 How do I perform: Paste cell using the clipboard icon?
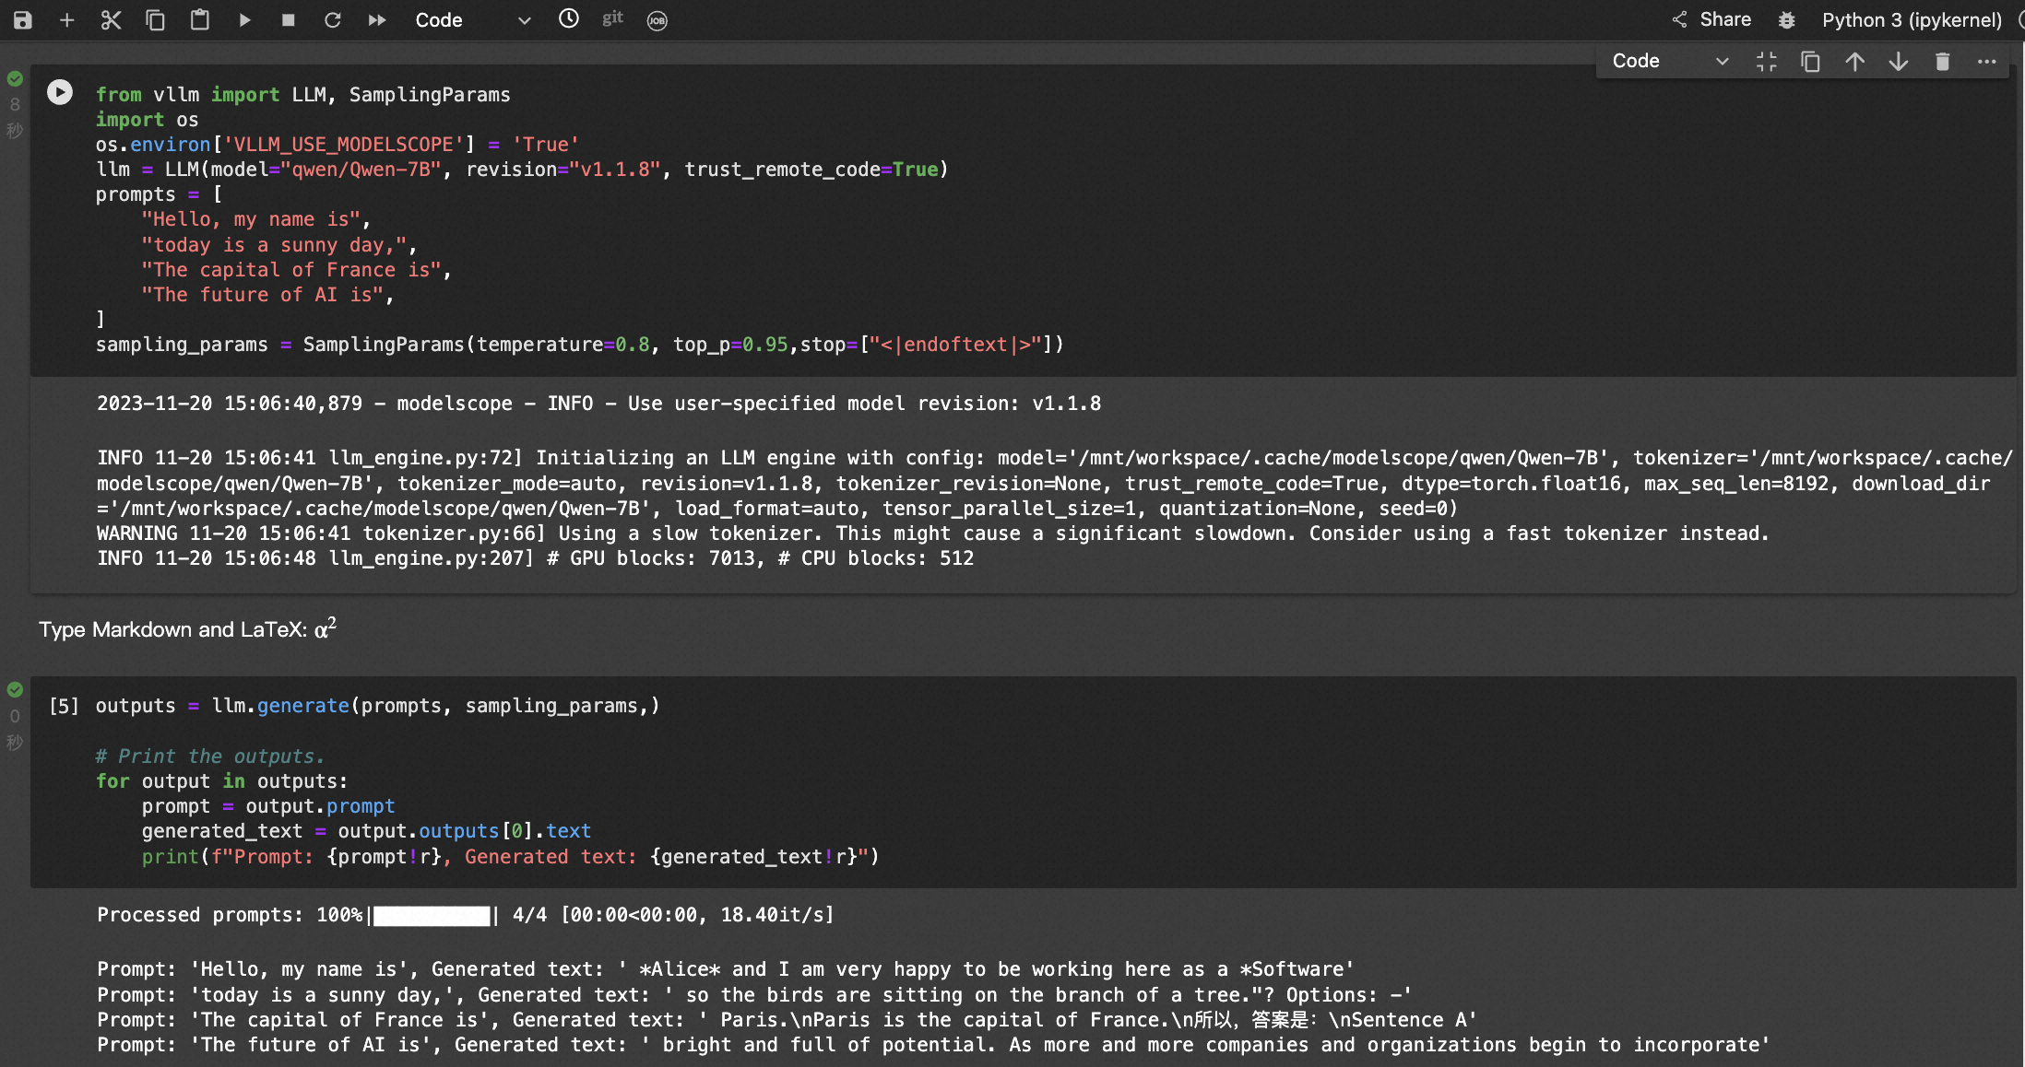pyautogui.click(x=199, y=19)
